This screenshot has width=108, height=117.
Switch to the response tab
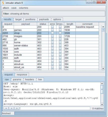point(22,75)
